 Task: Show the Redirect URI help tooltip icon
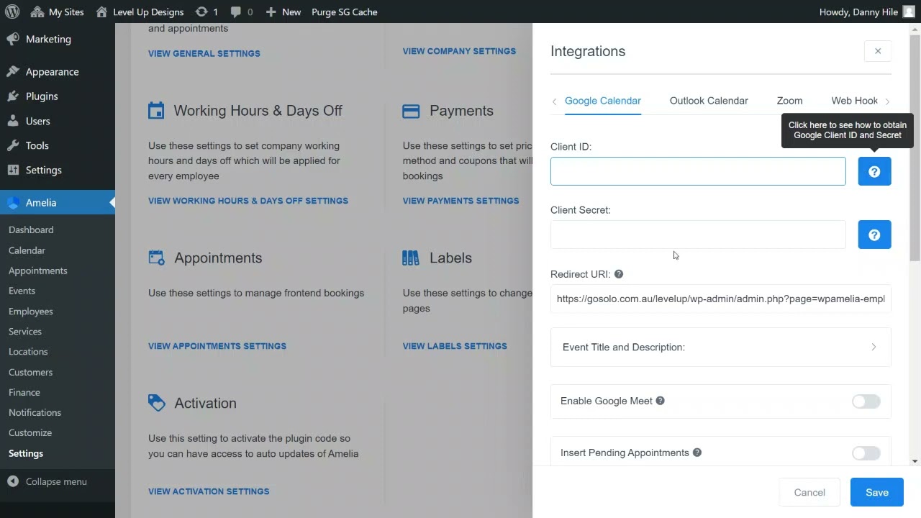click(x=619, y=274)
